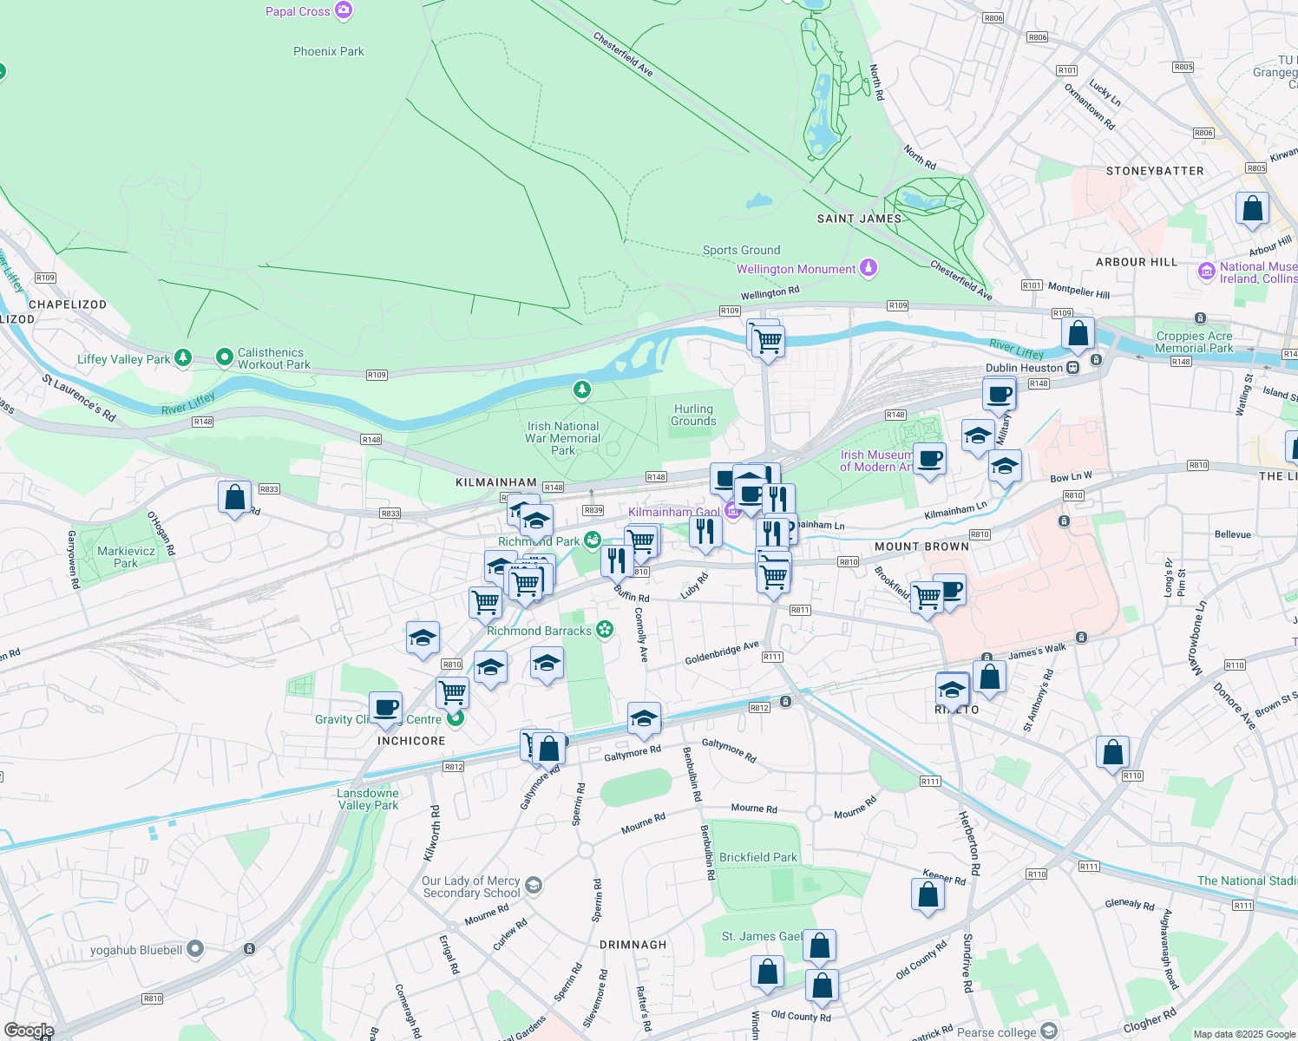Click the restaurant marker above Luby Rd
This screenshot has height=1041, width=1298.
coord(705,533)
